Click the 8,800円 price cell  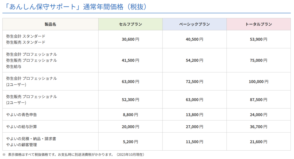[131, 114]
